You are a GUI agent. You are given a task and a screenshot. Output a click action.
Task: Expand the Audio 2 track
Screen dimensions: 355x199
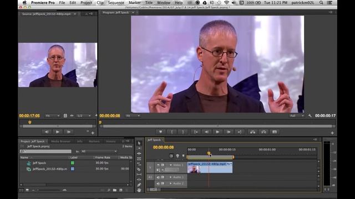(170, 184)
